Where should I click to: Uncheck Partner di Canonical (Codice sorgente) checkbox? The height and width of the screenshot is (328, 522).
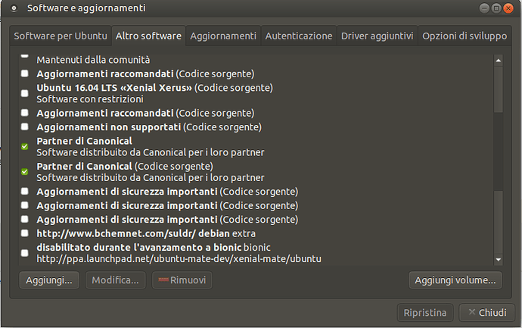tap(25, 172)
